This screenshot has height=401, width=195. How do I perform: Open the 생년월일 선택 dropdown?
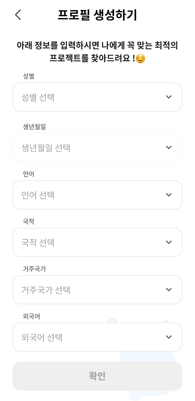click(97, 147)
